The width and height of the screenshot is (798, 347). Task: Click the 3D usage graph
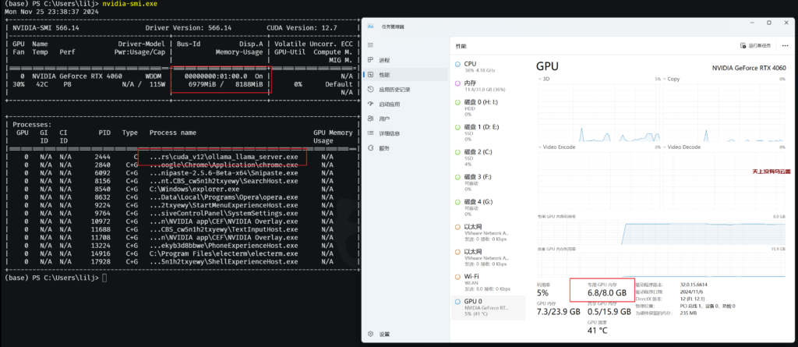[x=599, y=112]
